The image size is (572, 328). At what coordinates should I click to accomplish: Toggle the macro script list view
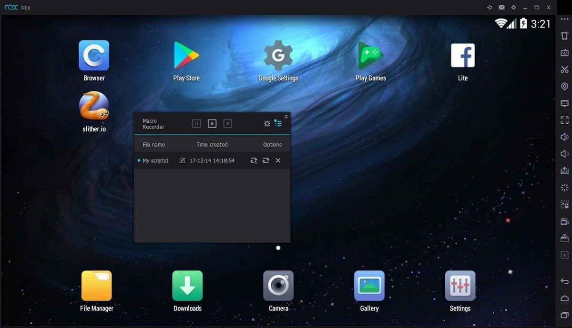(278, 123)
